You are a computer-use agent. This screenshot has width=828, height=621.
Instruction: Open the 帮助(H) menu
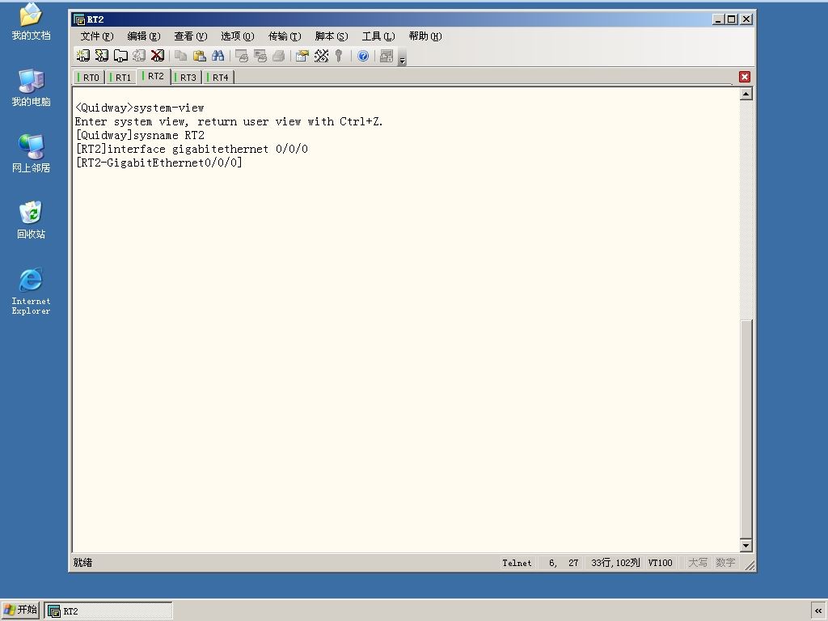coord(425,36)
